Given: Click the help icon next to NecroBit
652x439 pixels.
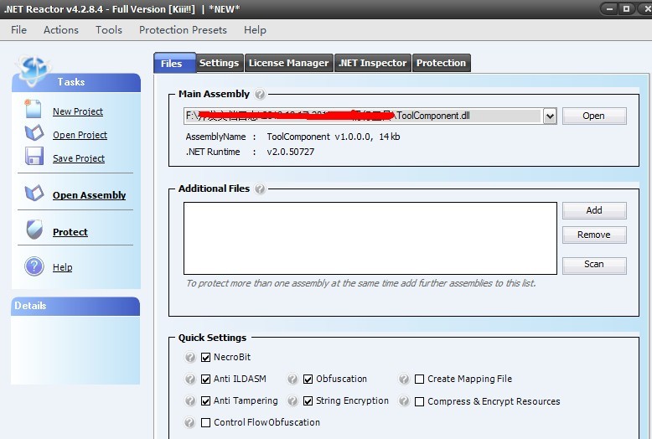Looking at the screenshot, I should [x=190, y=357].
